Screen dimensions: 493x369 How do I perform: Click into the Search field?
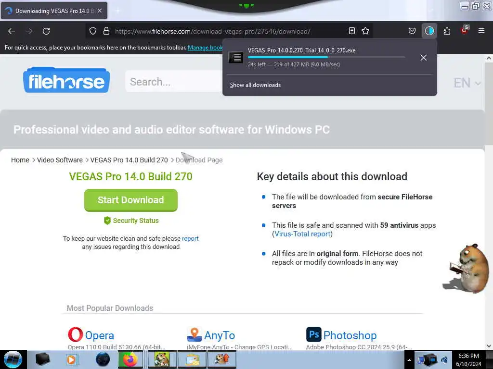click(x=173, y=82)
